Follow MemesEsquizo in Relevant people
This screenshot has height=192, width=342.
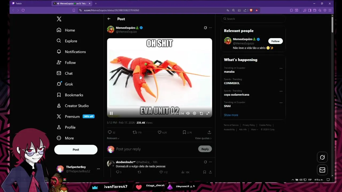pyautogui.click(x=275, y=41)
